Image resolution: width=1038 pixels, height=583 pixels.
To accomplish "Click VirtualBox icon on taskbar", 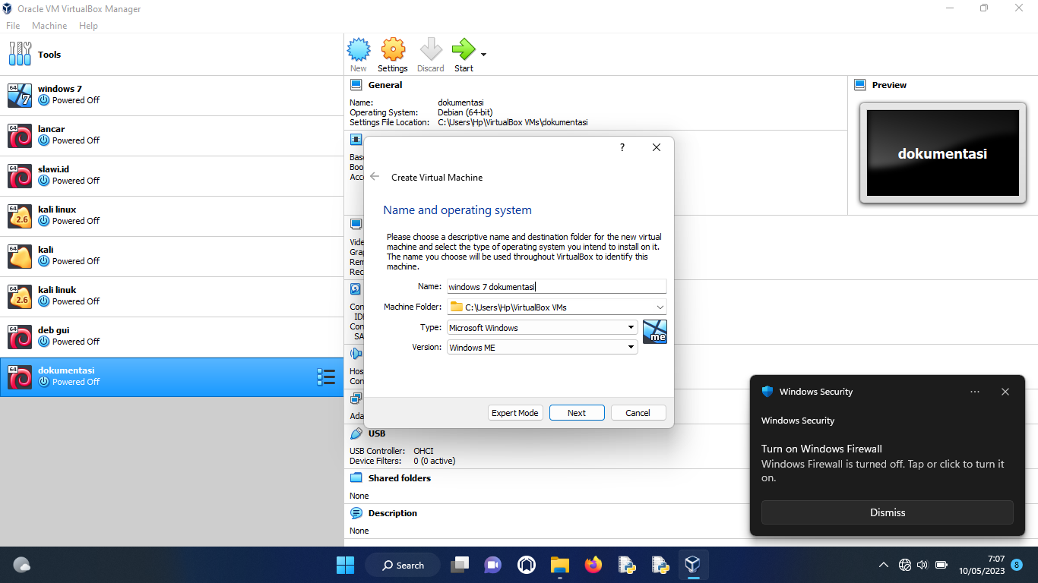I will 692,565.
